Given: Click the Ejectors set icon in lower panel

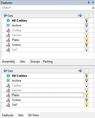Looking at the screenshot, I should tap(8, 90).
